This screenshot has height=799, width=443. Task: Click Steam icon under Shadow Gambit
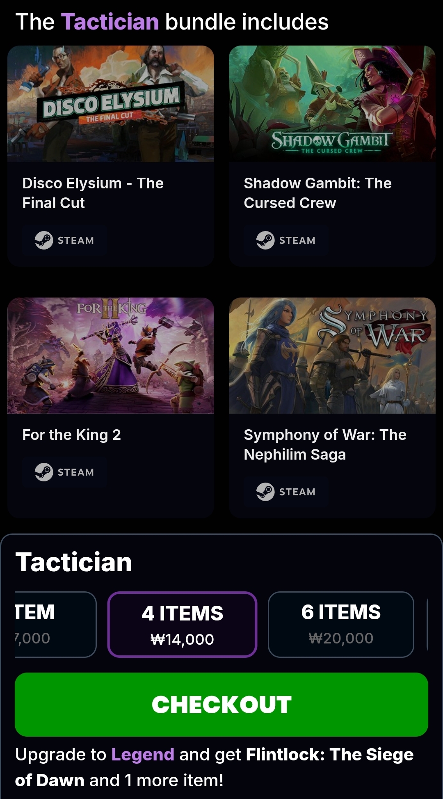click(265, 240)
